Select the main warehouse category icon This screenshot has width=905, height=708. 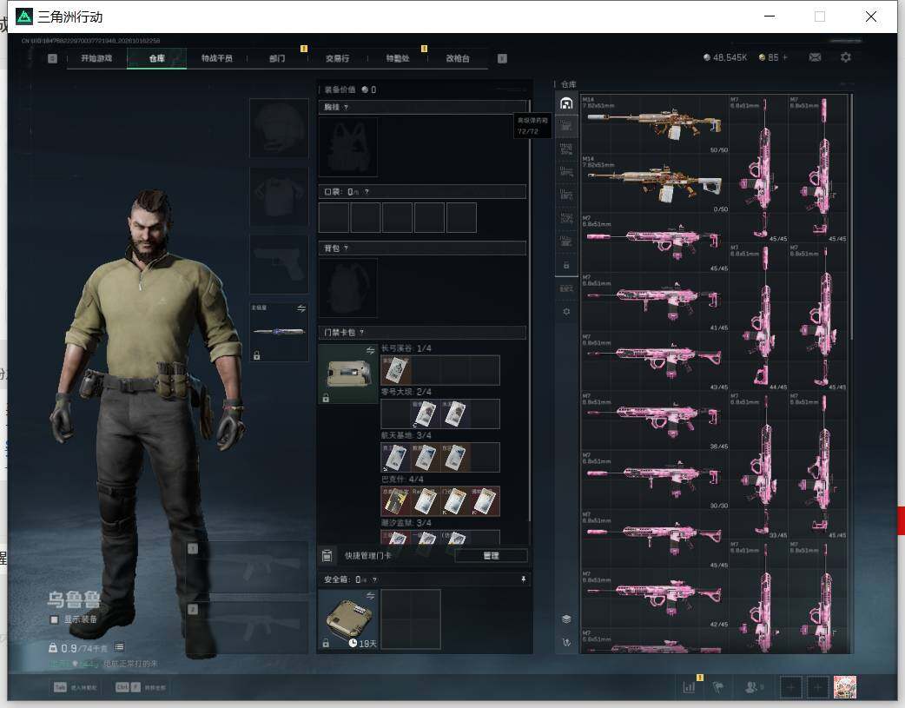pyautogui.click(x=566, y=103)
